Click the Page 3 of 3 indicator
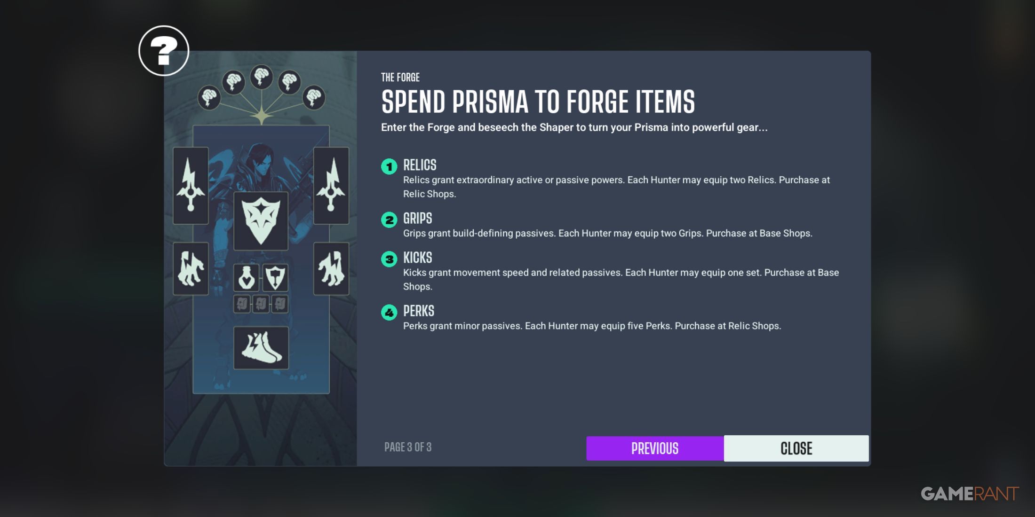 click(408, 447)
